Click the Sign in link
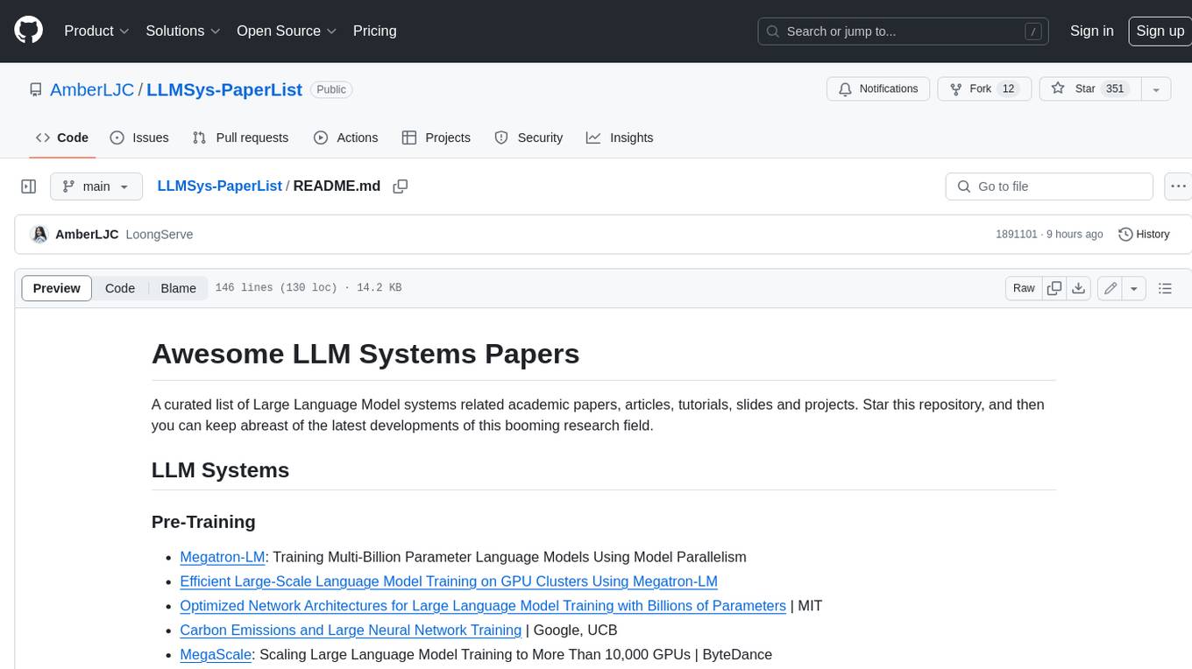Screen dimensions: 1192x669 1091,31
